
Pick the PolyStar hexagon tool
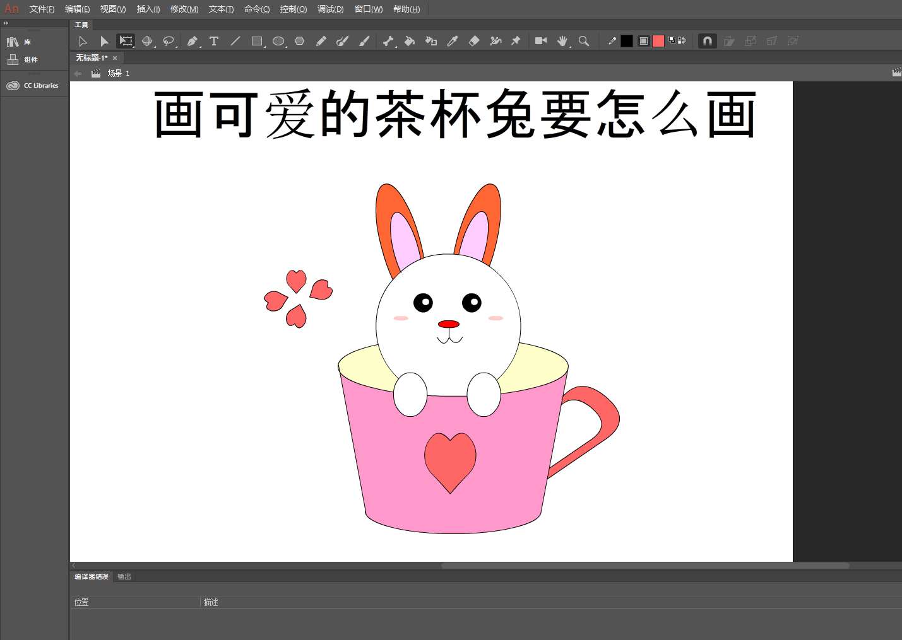[300, 41]
